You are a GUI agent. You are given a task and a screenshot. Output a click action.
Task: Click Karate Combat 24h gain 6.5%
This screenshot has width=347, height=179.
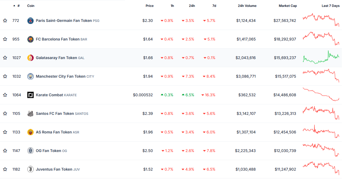[188, 95]
